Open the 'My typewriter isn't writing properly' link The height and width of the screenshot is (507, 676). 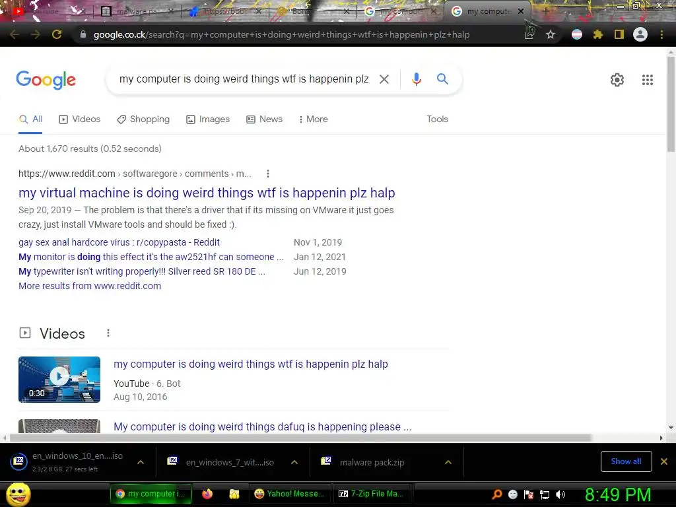coord(142,271)
